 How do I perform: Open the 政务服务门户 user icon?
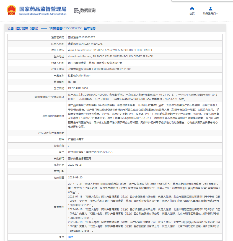(210, 9)
